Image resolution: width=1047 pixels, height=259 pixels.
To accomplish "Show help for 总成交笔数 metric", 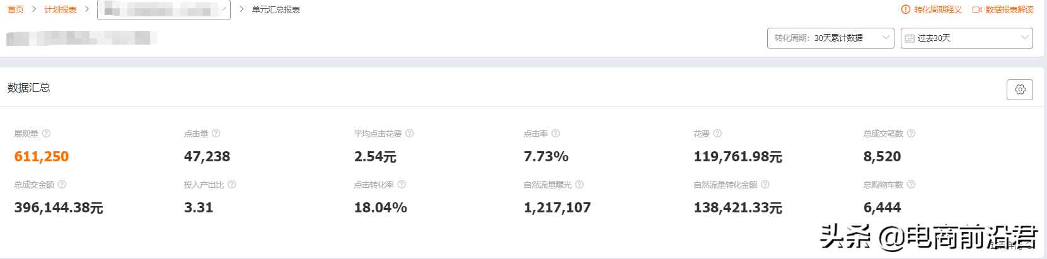I will tap(911, 134).
